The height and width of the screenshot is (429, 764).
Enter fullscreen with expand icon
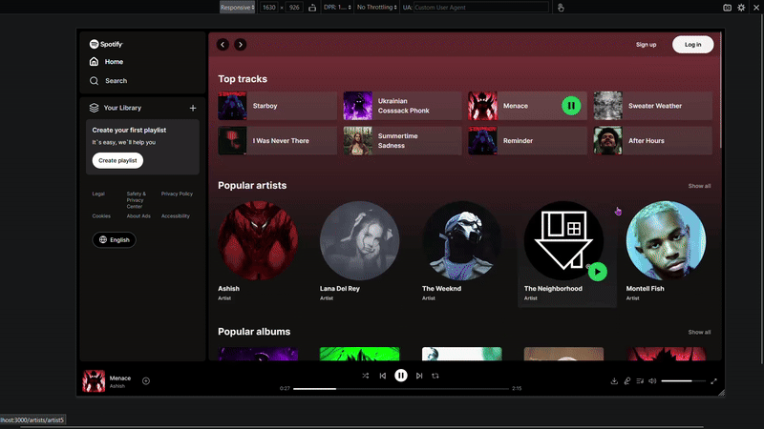[x=713, y=381]
